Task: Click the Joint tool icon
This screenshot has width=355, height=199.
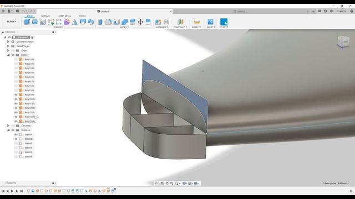Action: point(166,22)
